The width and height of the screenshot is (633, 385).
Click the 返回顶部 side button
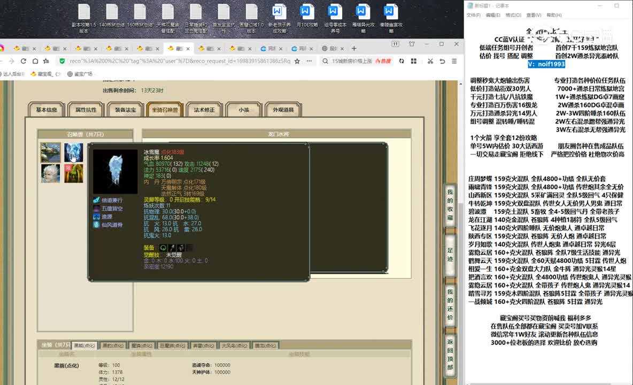tap(450, 355)
